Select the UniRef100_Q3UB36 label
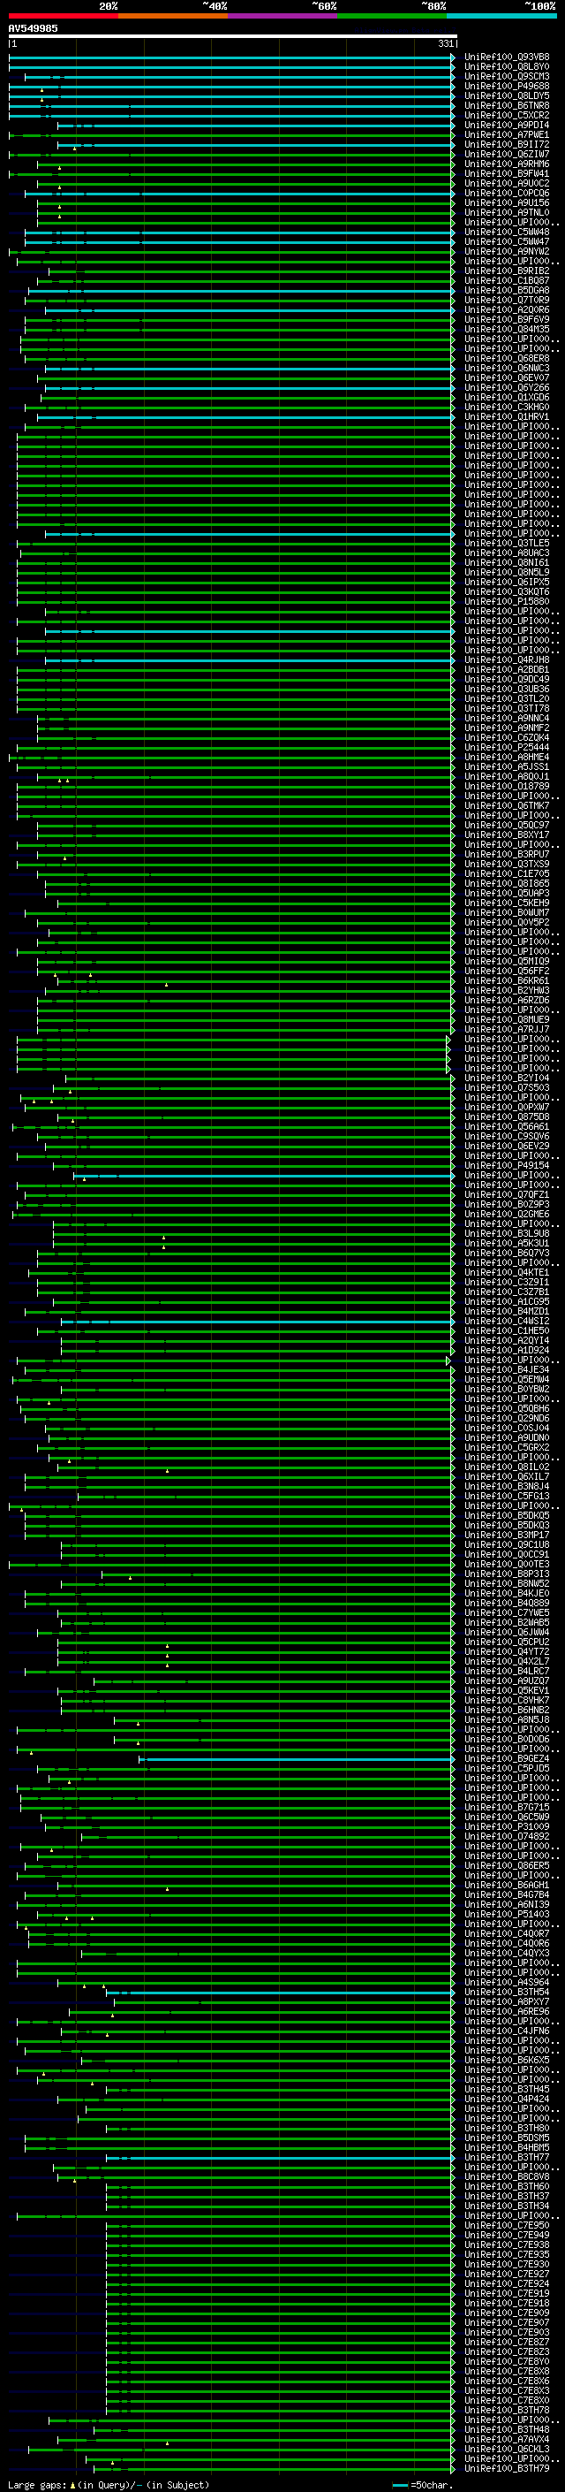 tap(507, 689)
